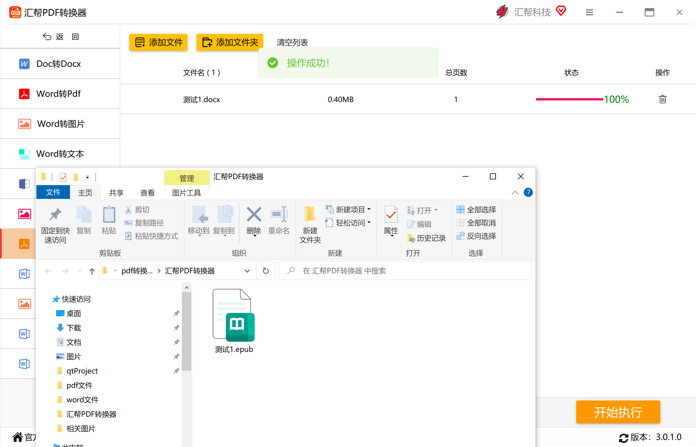Select Word转图片 in the sidebar
Screen dimensions: 696x447
(60, 124)
